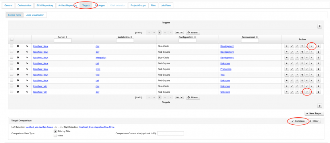This screenshot has height=143, width=330.
Task: Delete the localhost_linux integration target
Action: click(x=318, y=57)
